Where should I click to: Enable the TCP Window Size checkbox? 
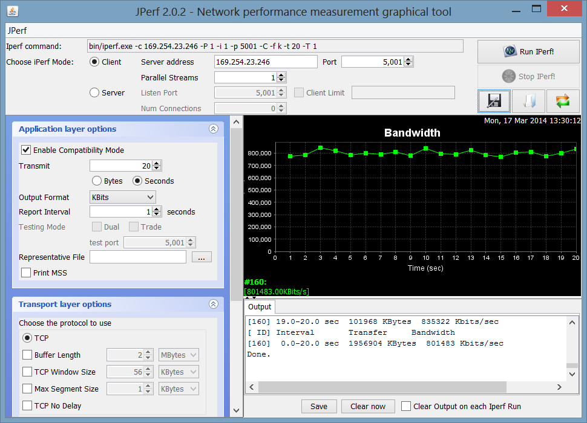coord(27,372)
